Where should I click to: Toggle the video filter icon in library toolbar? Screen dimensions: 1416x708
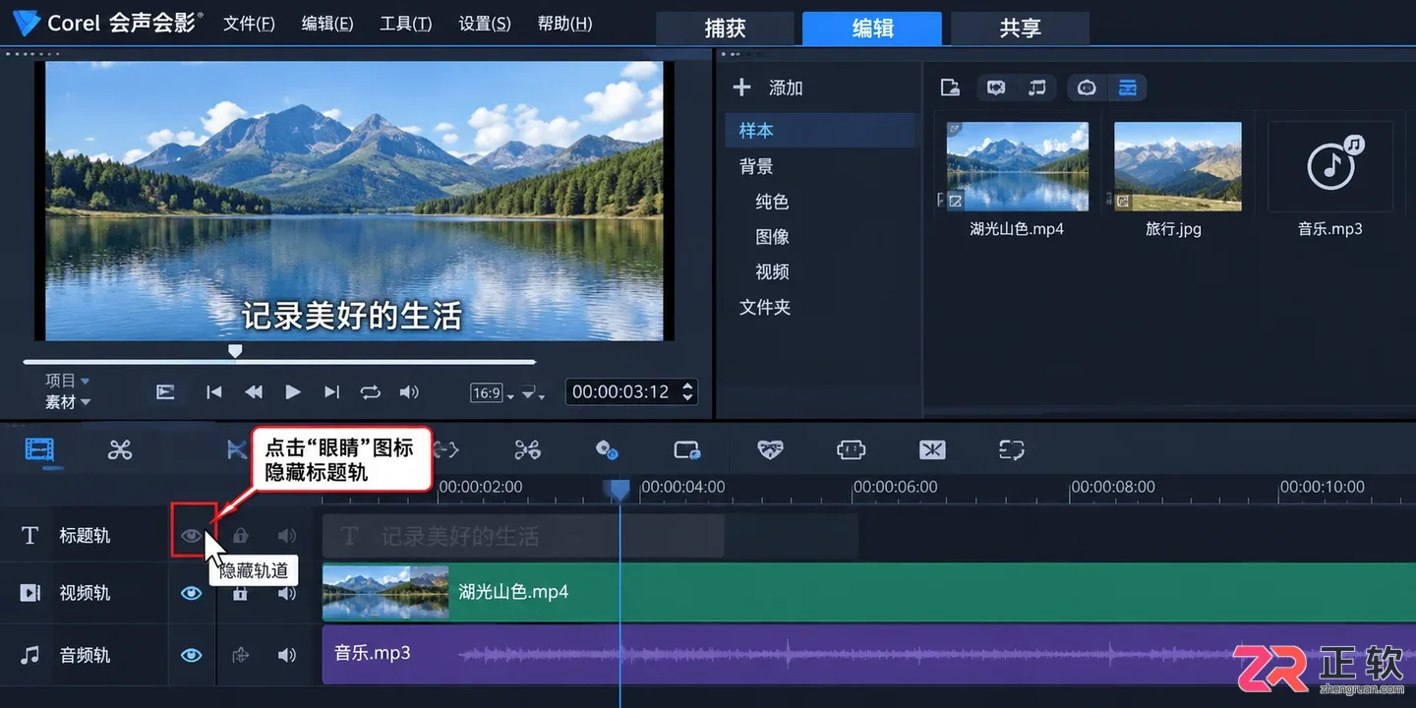[996, 88]
